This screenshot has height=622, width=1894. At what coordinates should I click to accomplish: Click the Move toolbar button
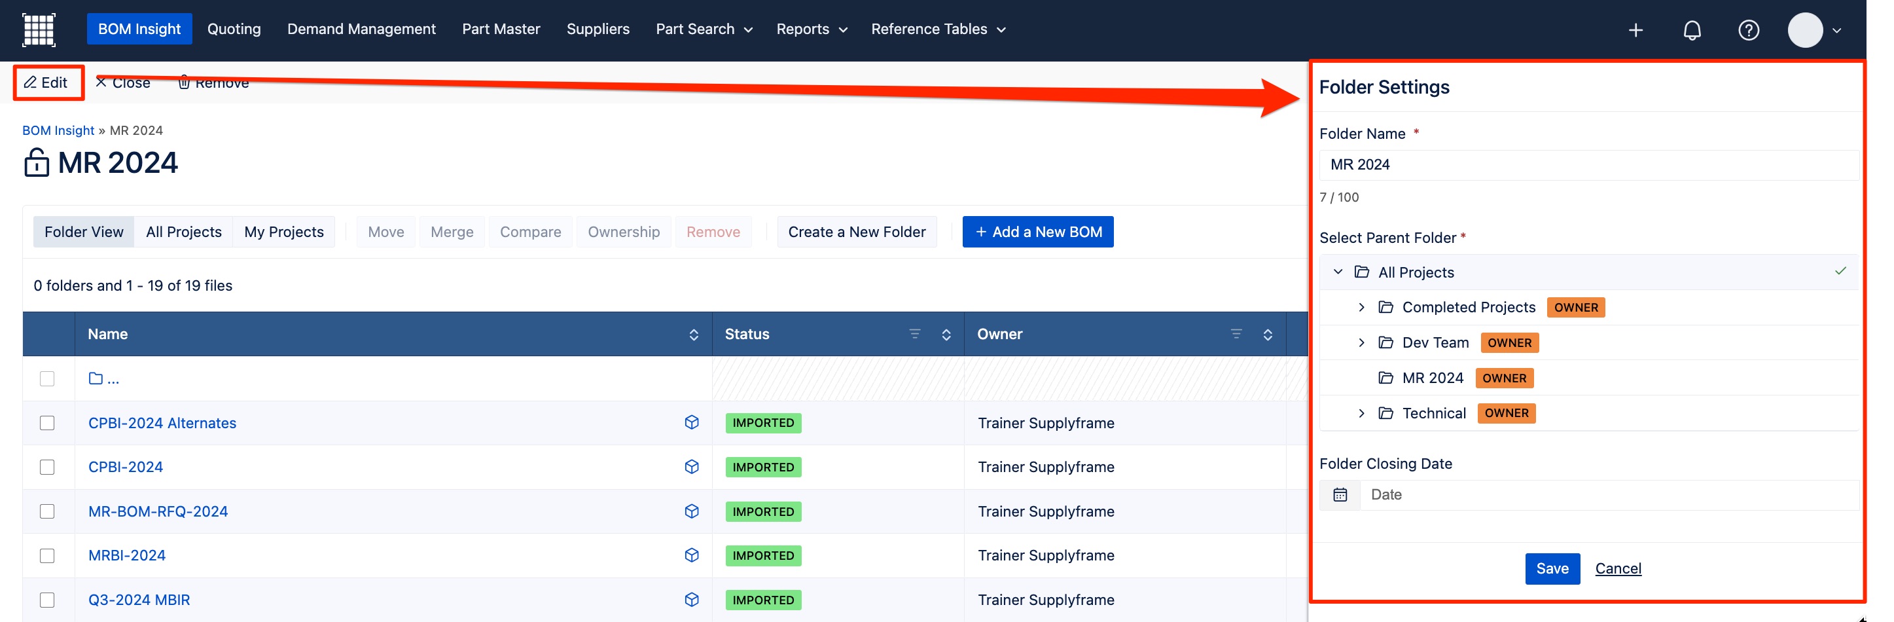[x=386, y=232]
